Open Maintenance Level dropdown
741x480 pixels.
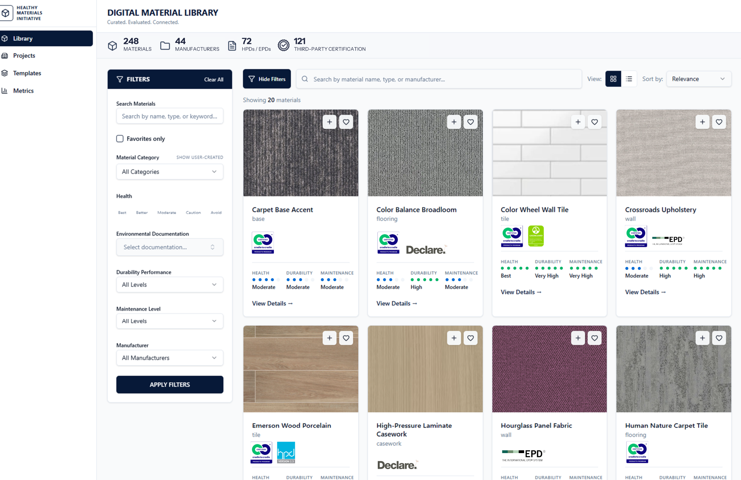point(170,321)
